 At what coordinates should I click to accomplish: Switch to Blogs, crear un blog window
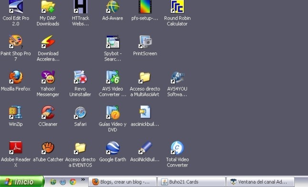point(123,182)
